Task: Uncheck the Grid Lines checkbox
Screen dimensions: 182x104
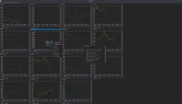Action: tap(53, 53)
